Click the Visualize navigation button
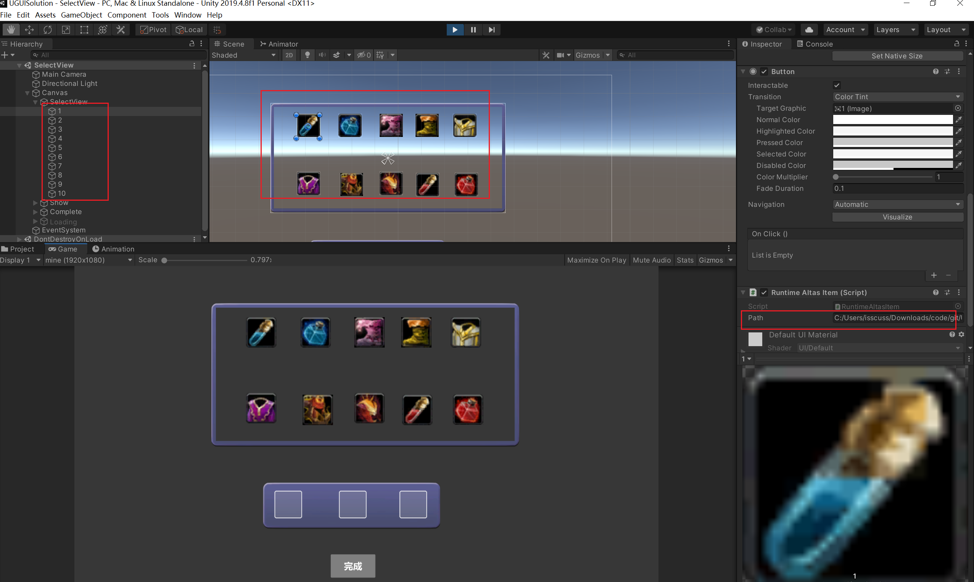This screenshot has height=582, width=974. click(x=897, y=217)
